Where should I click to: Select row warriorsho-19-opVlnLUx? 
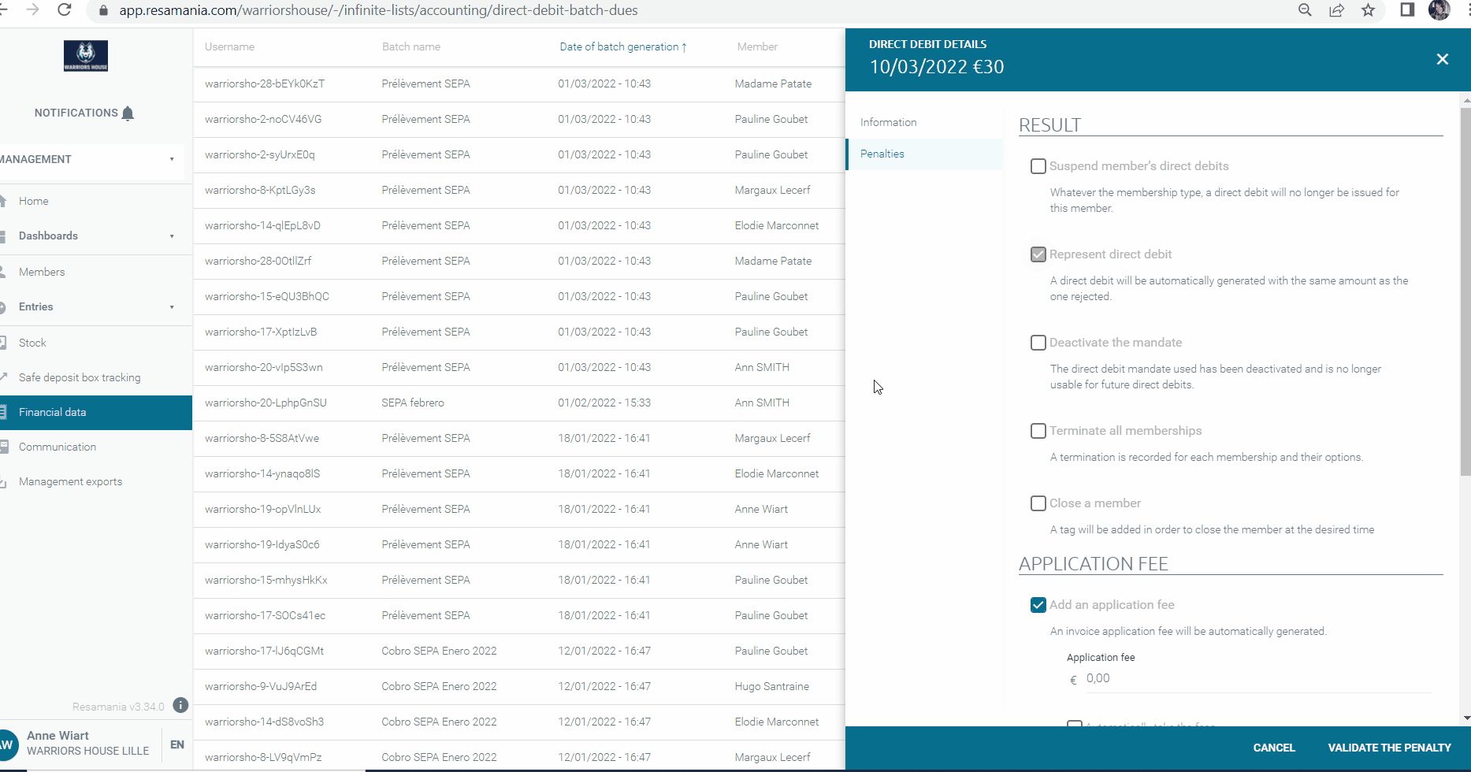519,509
